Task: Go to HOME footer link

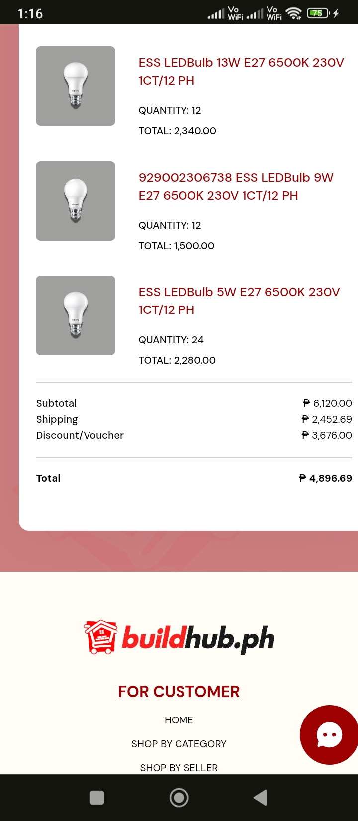Action: coord(179,720)
